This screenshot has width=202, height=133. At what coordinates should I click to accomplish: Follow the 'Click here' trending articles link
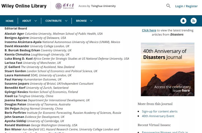pos(149,30)
